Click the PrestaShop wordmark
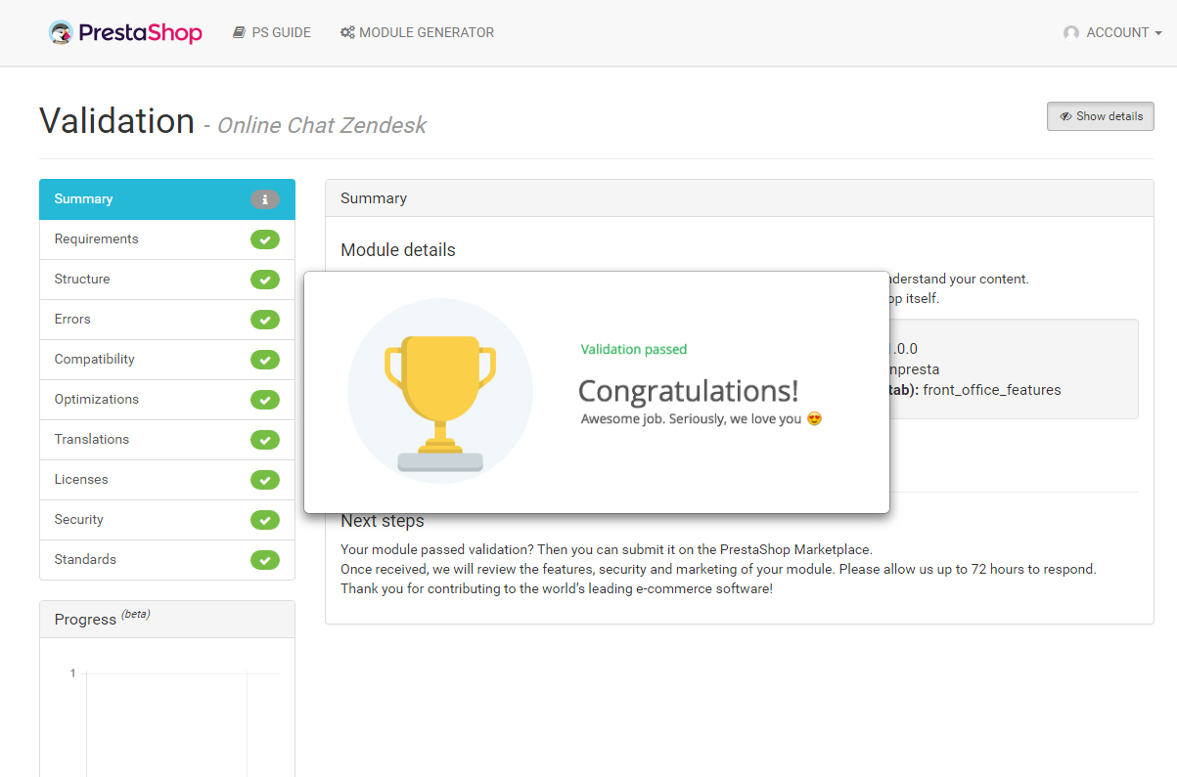 [x=140, y=33]
